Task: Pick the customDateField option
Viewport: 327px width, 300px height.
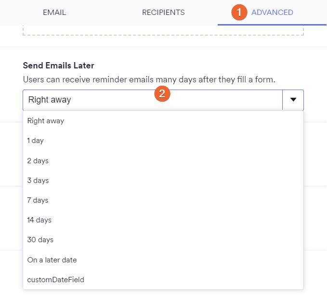Action: [x=56, y=280]
